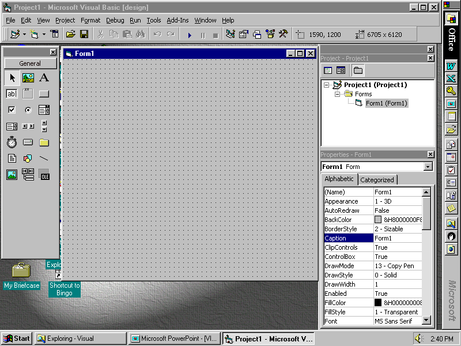The image size is (461, 346).
Task: Switch to the Alphabetic properties tab
Action: click(339, 179)
